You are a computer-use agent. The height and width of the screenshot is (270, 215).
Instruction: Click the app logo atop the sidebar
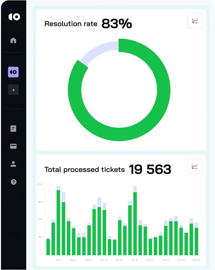coord(13,17)
